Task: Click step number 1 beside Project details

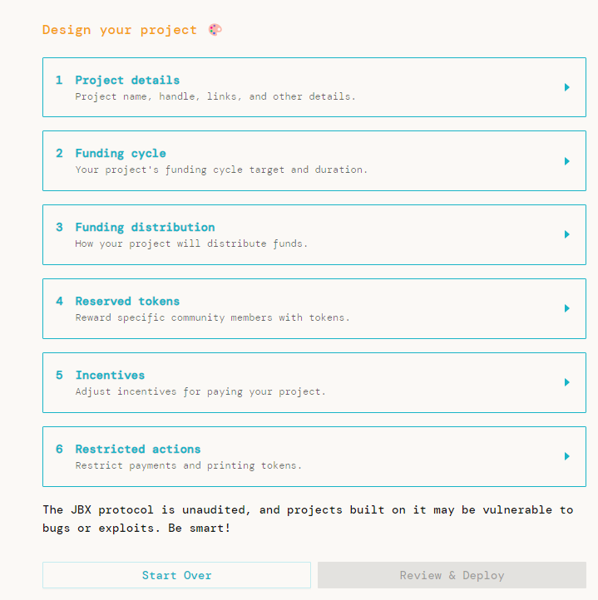Action: tap(59, 80)
